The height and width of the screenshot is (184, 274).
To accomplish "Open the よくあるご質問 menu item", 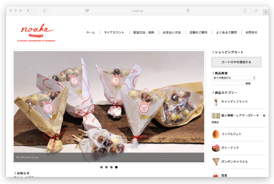I will (x=226, y=32).
